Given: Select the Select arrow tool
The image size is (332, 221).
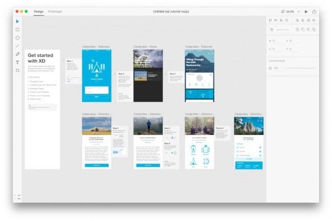Looking at the screenshot, I should [x=17, y=21].
